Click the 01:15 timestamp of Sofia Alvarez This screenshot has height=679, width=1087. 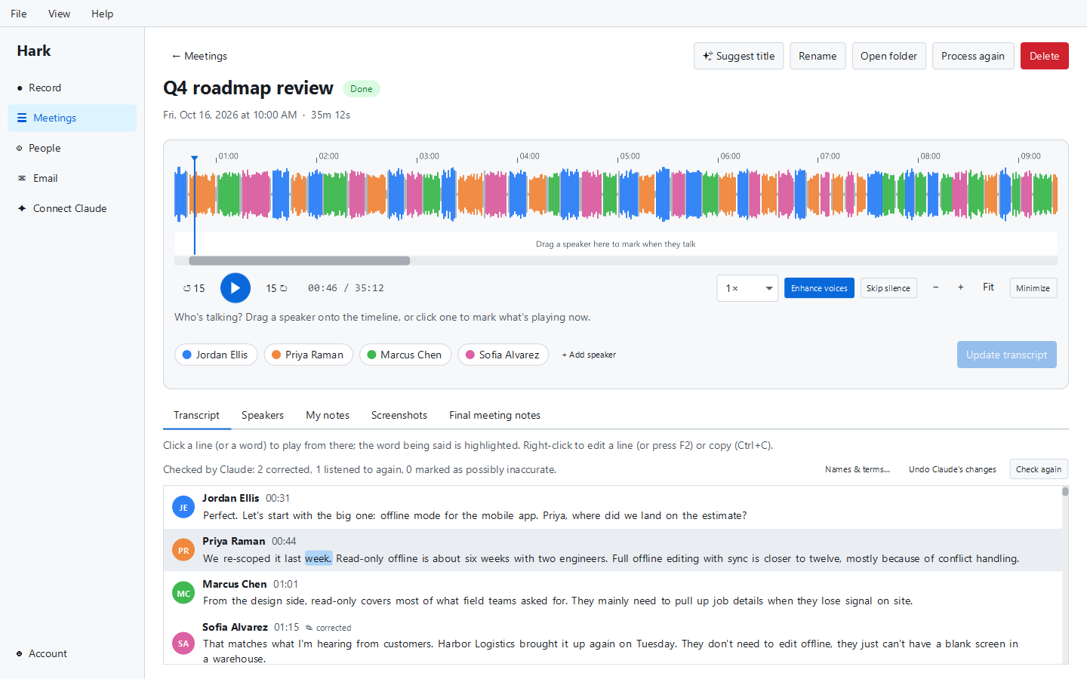(286, 627)
